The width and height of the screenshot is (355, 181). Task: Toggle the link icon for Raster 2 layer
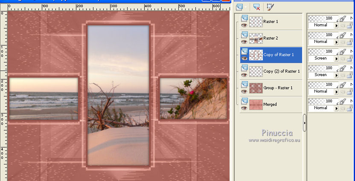[343, 35]
